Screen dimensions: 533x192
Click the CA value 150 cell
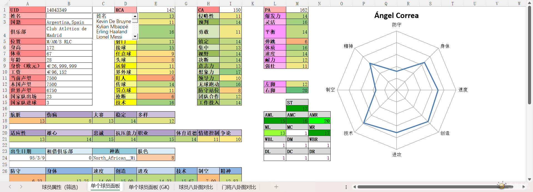pyautogui.click(x=230, y=10)
